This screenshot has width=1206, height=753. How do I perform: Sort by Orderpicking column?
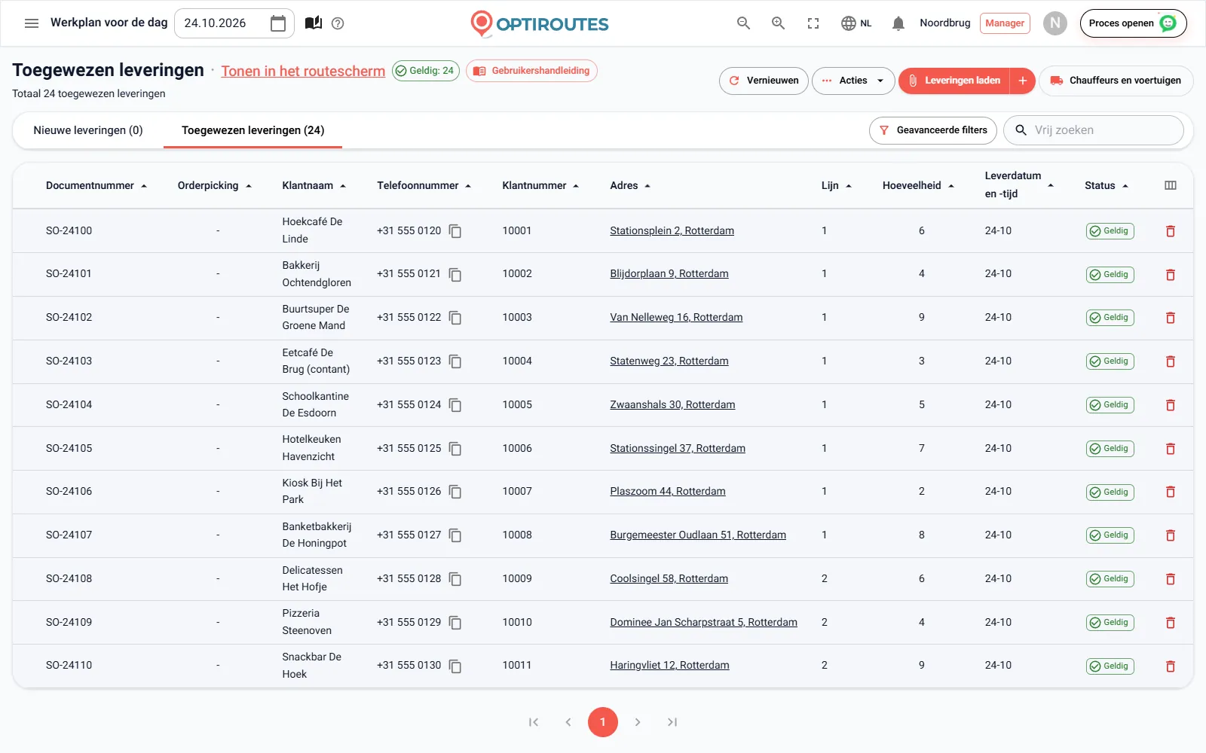coord(215,185)
